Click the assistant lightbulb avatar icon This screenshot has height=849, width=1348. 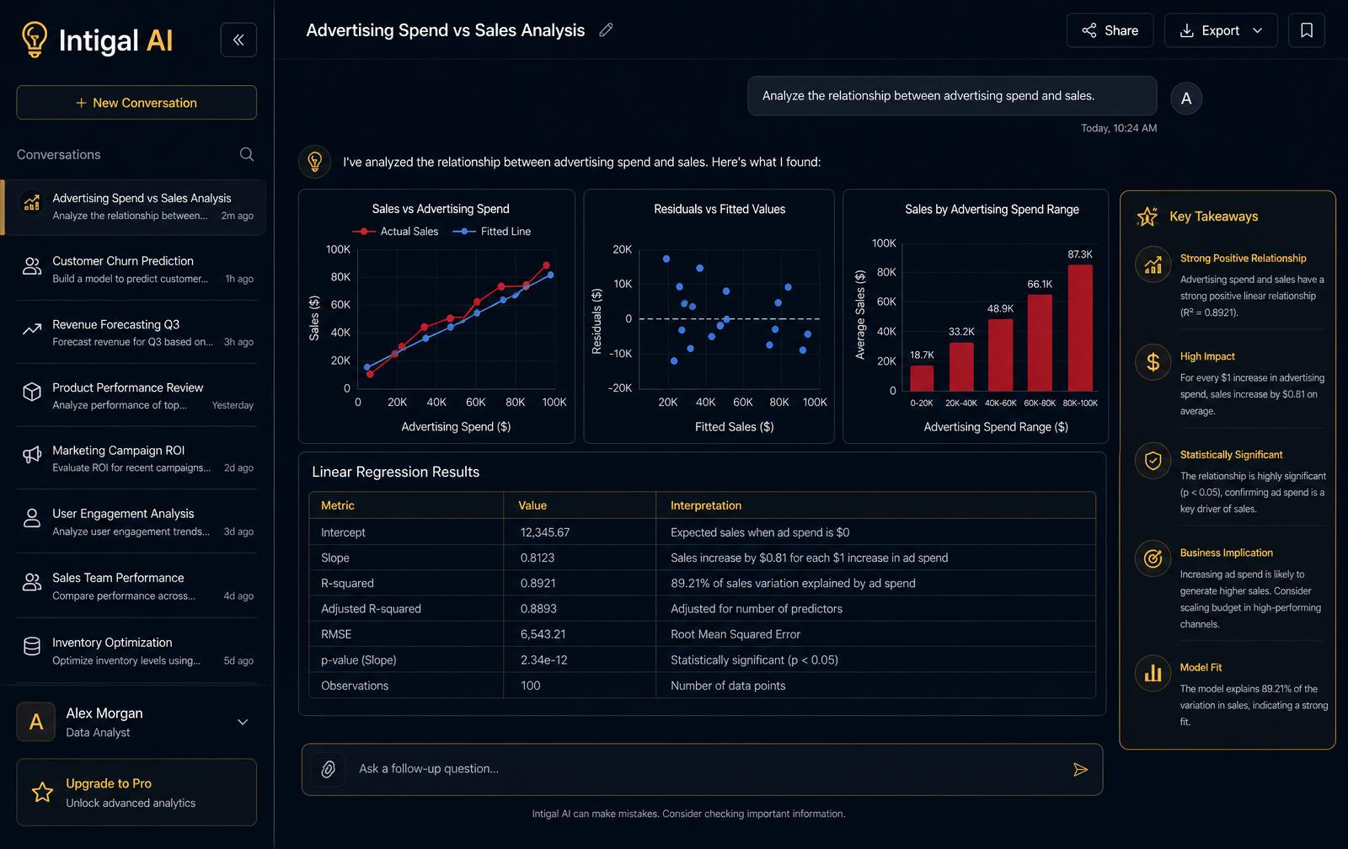click(314, 162)
